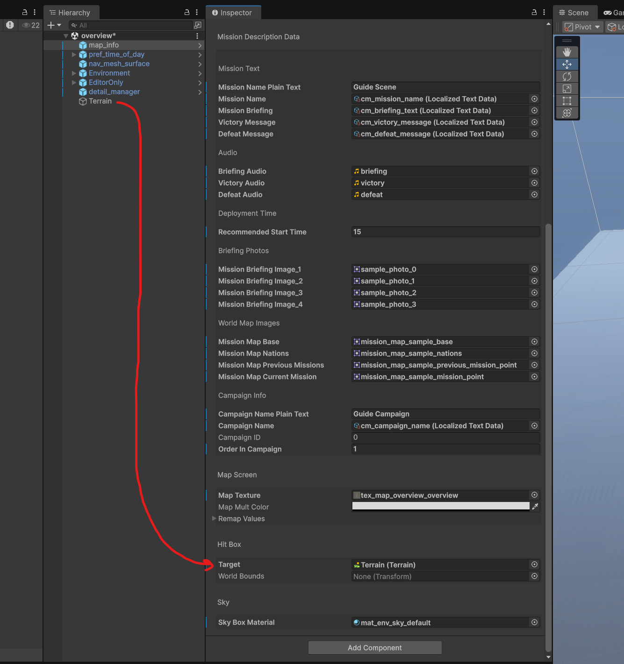The image size is (624, 664).
Task: Collapse the overview scene
Action: click(x=66, y=36)
